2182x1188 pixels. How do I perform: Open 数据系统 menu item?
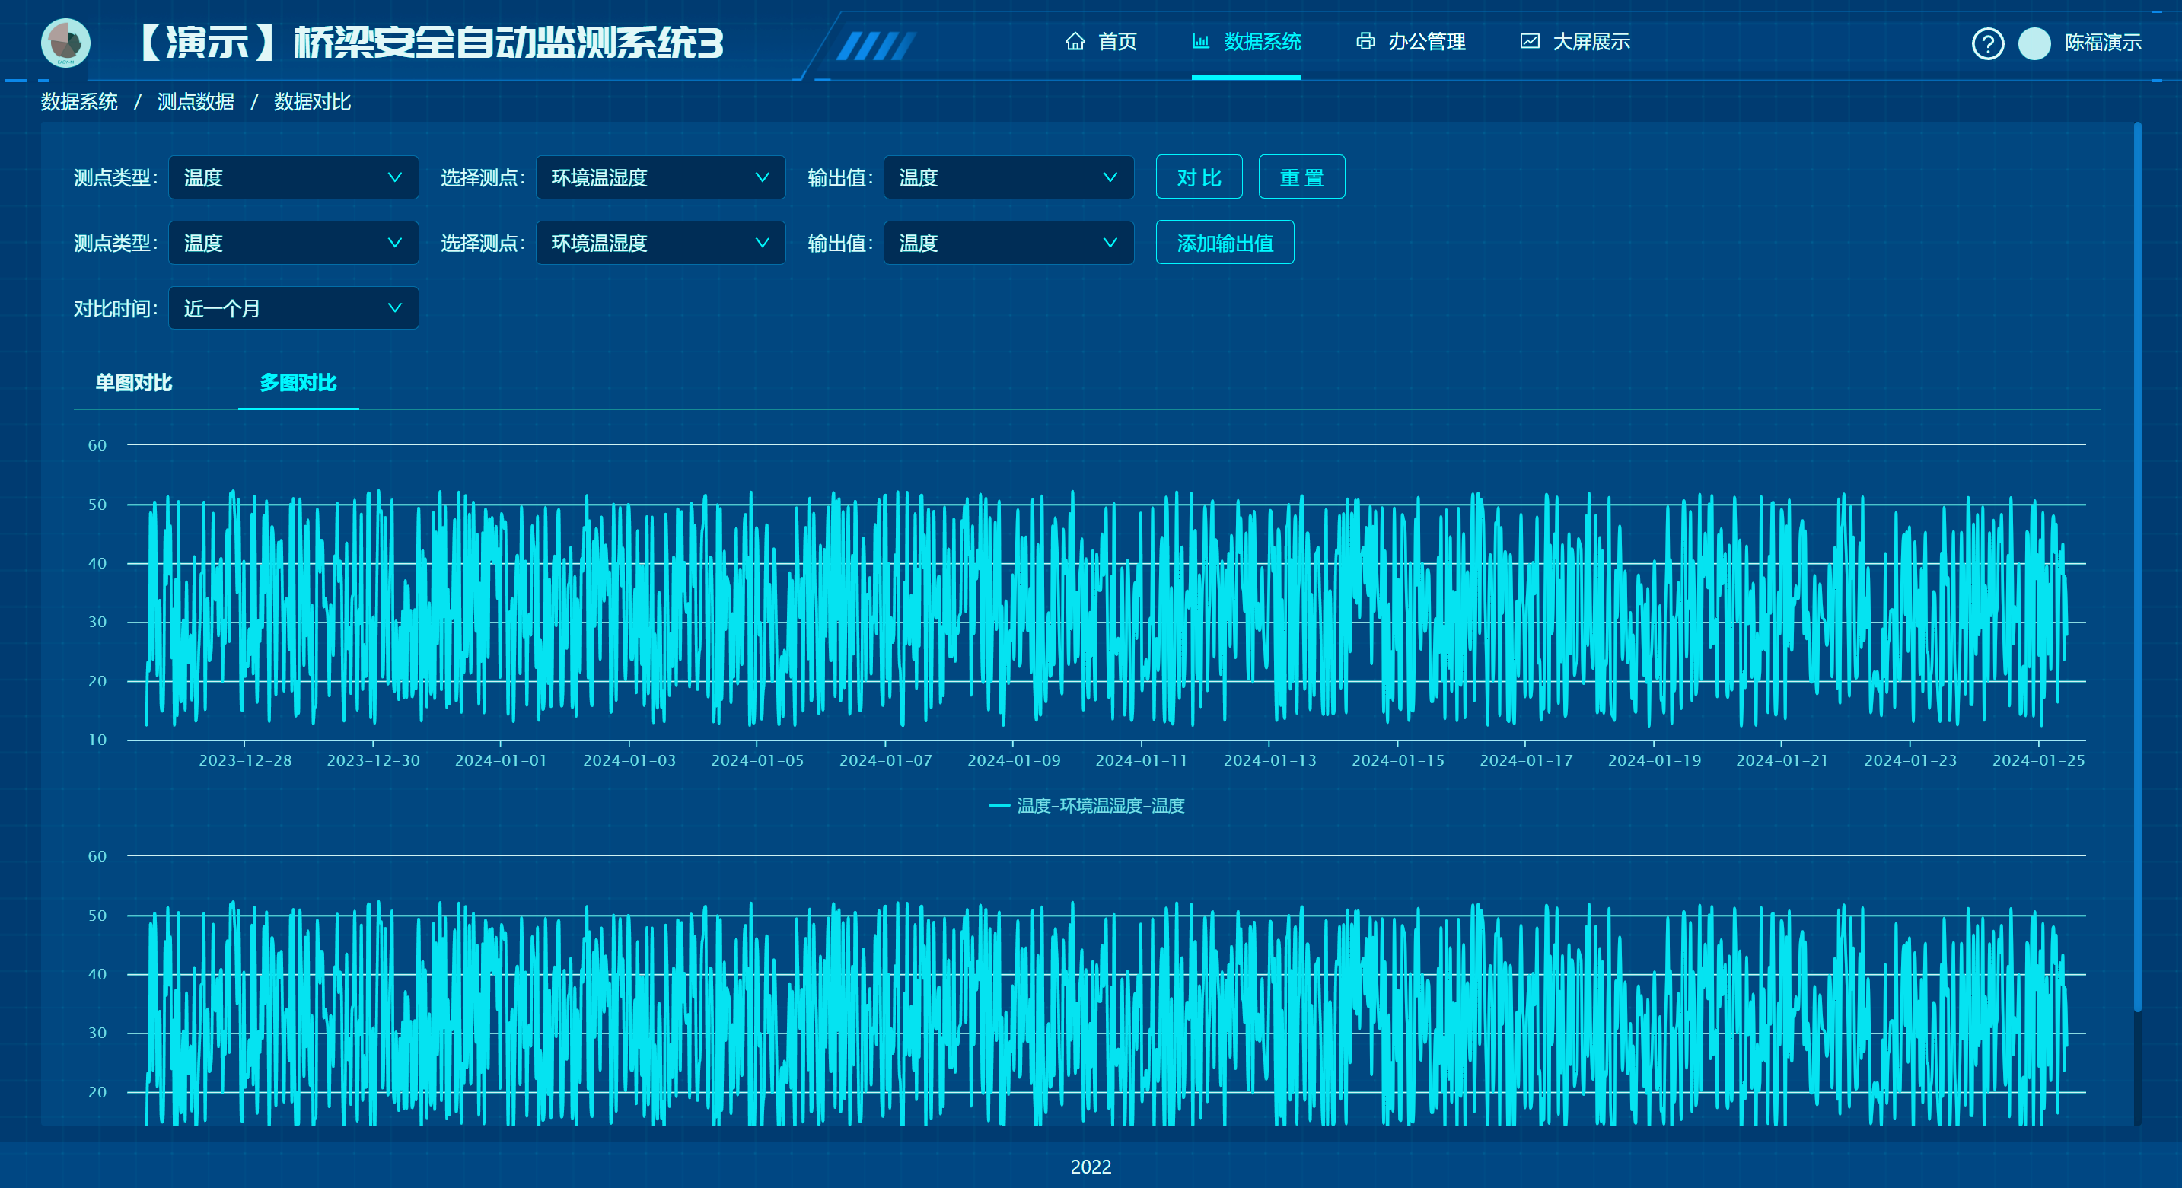coord(1262,42)
